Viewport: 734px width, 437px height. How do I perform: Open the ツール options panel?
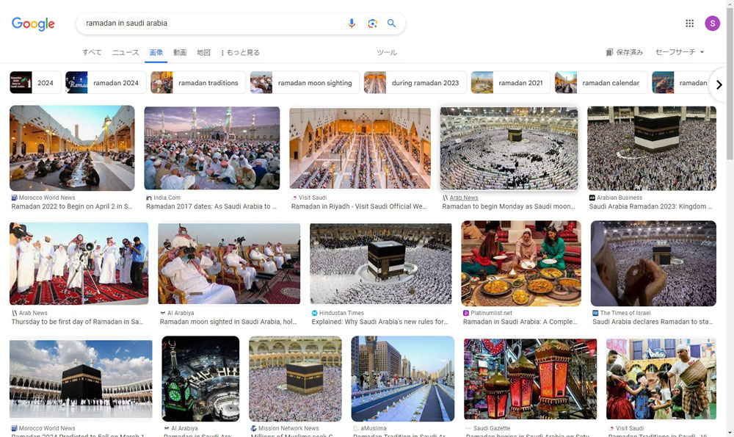point(387,52)
